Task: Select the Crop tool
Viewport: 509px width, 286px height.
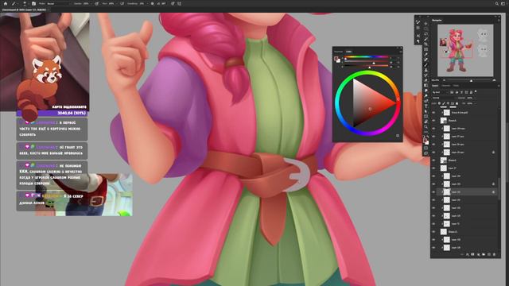Action: click(425, 44)
